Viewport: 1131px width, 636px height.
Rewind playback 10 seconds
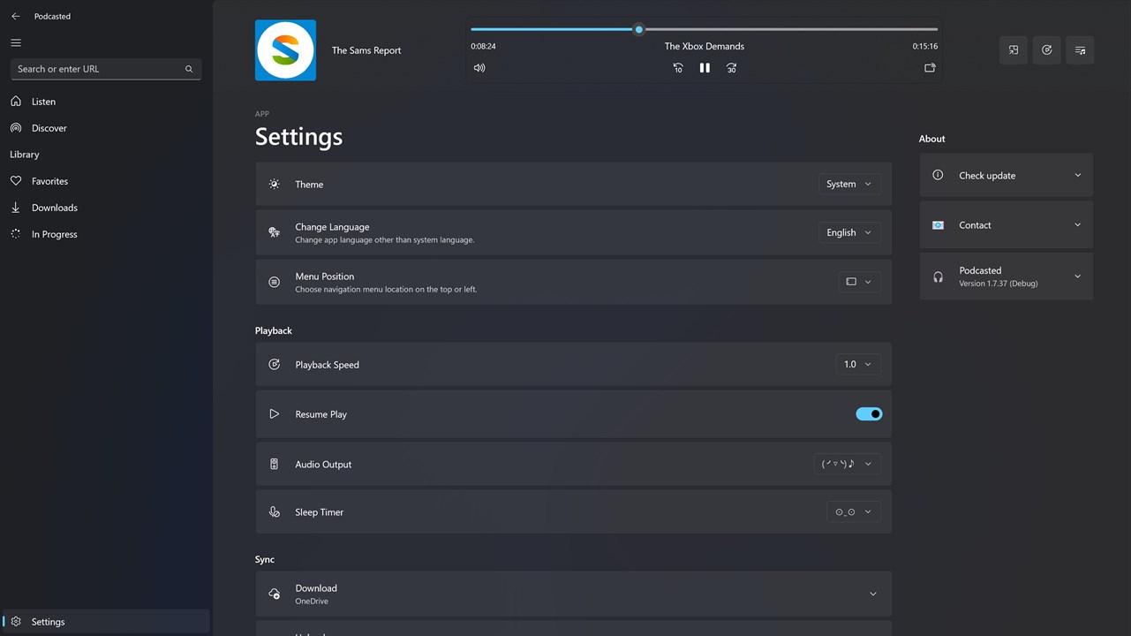point(678,68)
